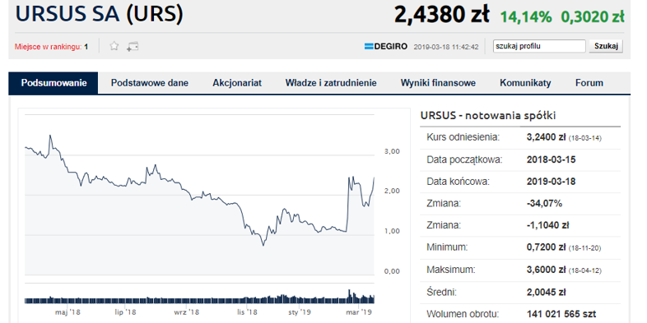Screen dimensions: 647x323
Task: Click the sty '19 axis label
Action: (299, 311)
